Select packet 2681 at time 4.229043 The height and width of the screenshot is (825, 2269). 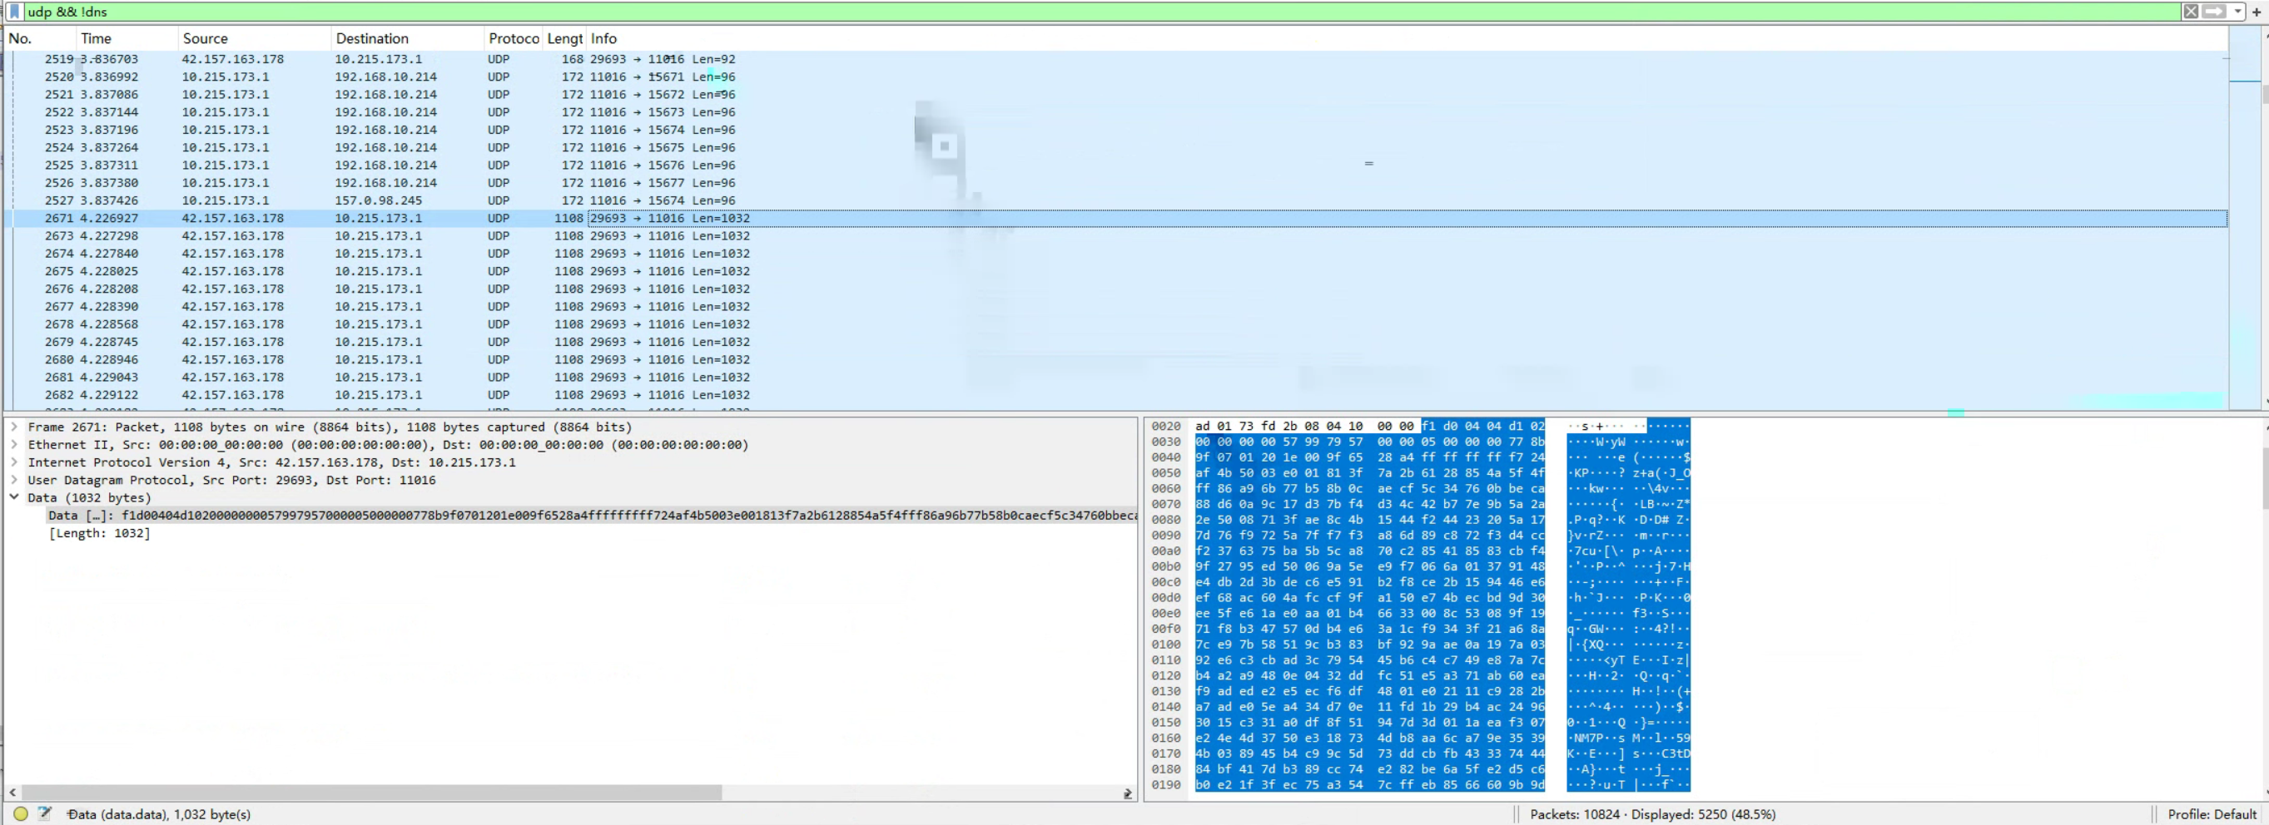(x=1115, y=377)
